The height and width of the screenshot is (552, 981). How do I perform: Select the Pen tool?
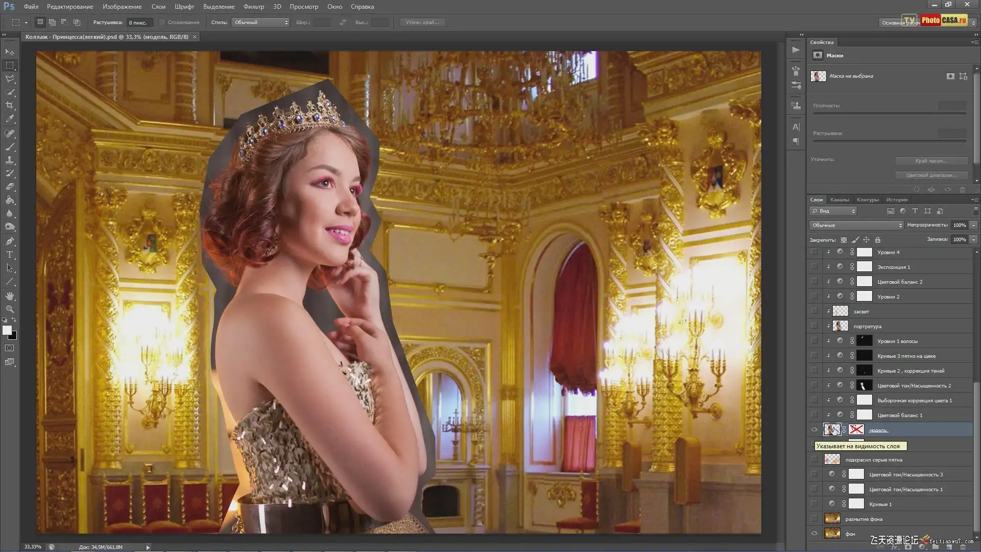[10, 241]
